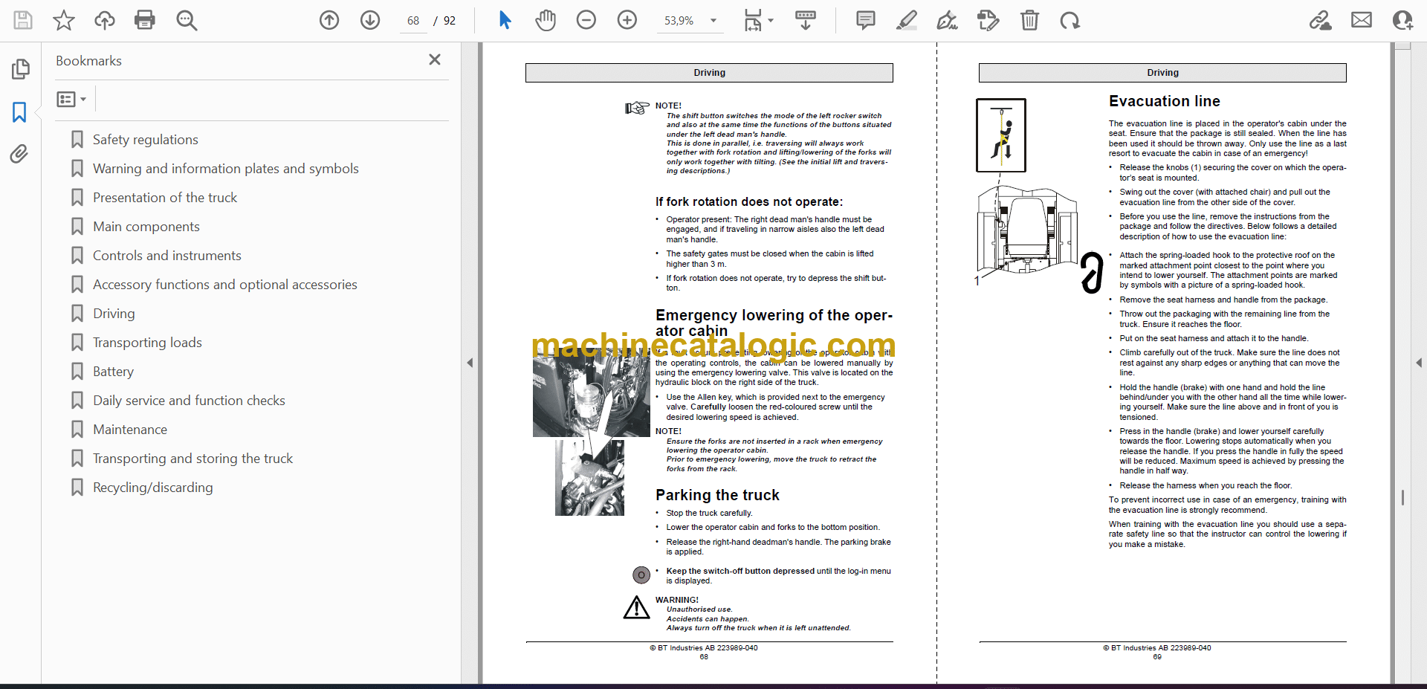Open the zoom level dropdown
Screen dimensions: 1427x689
tap(713, 21)
